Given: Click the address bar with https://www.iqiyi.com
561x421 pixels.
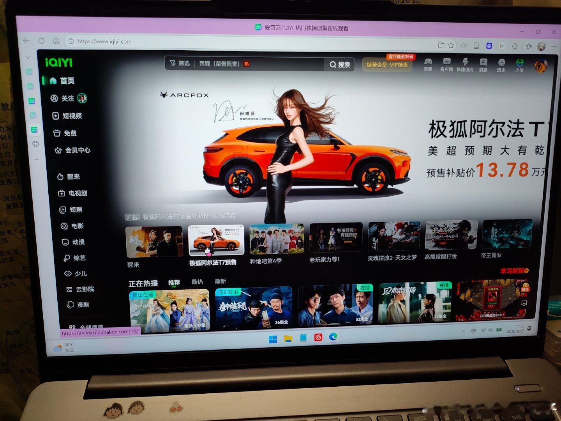Looking at the screenshot, I should [249, 43].
